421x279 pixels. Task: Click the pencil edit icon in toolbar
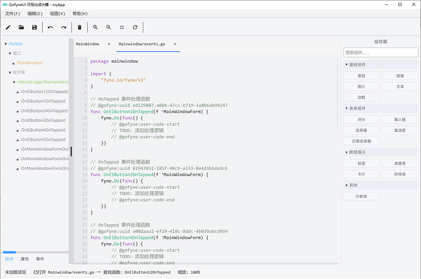(8, 27)
